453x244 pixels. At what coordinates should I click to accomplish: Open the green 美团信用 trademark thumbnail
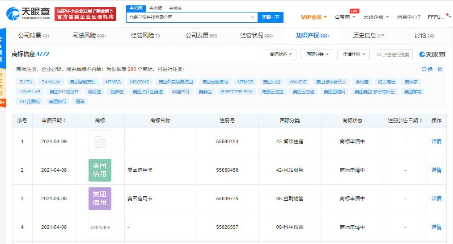click(100, 170)
